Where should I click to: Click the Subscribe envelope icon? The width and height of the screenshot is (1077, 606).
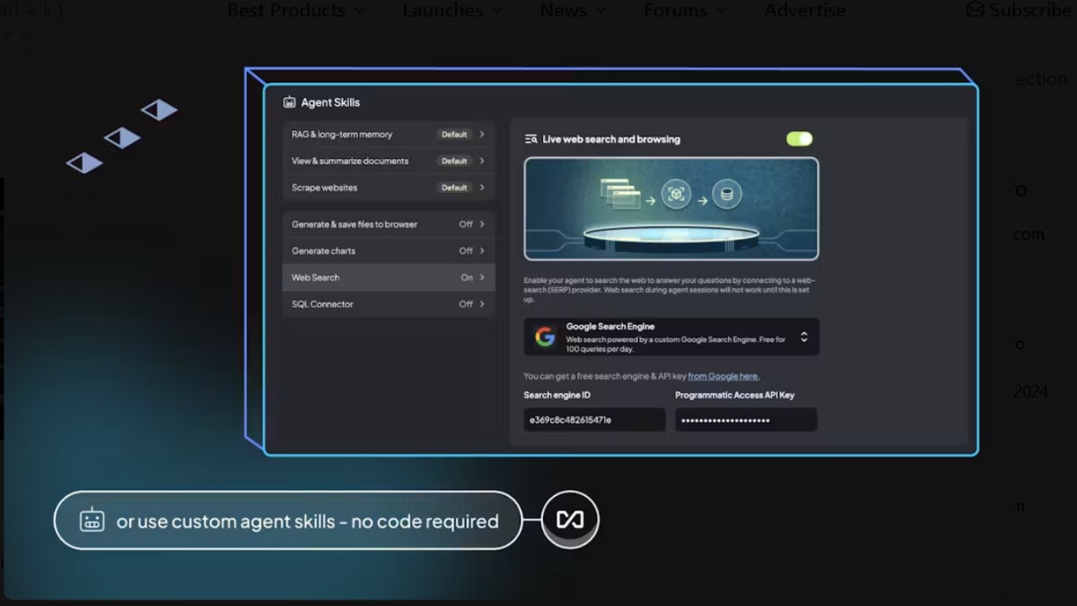(975, 10)
